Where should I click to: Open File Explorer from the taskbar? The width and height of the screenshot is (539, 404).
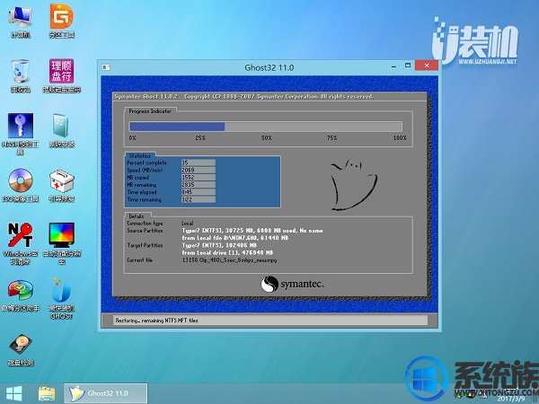(x=47, y=392)
